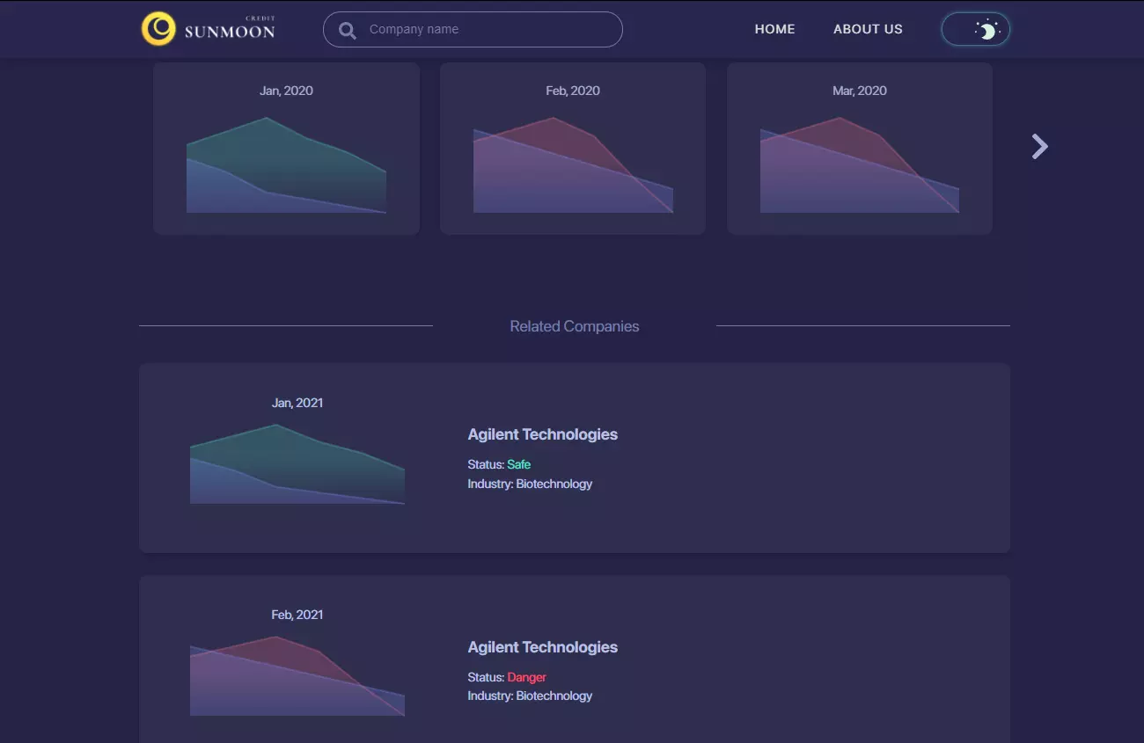Open the Jan, 2020 chart card

286,148
